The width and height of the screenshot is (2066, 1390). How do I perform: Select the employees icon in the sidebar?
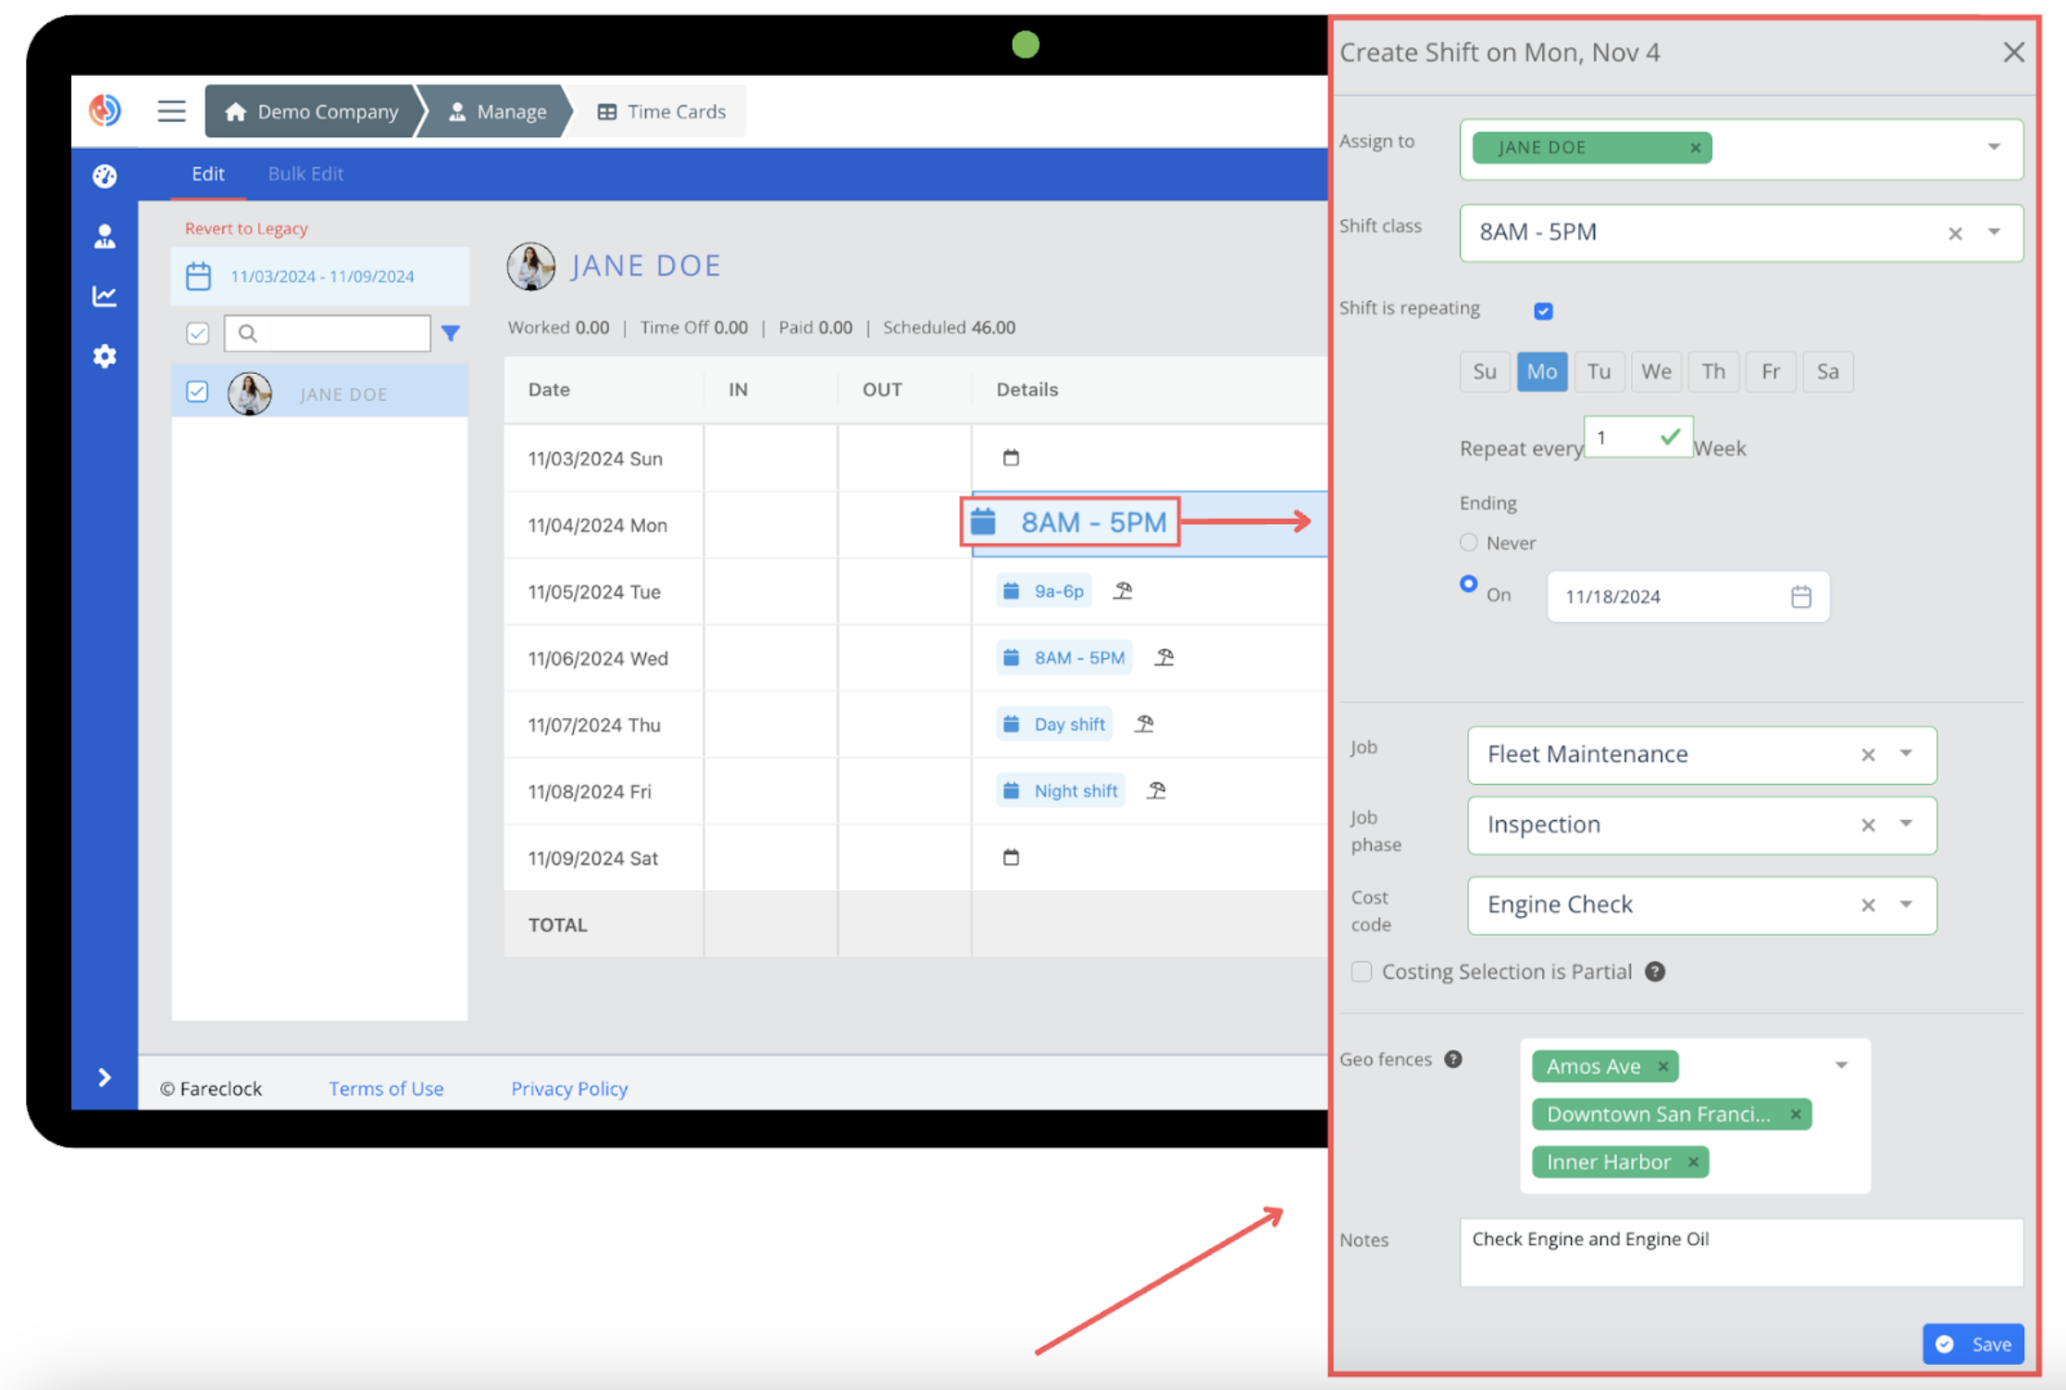pos(105,235)
